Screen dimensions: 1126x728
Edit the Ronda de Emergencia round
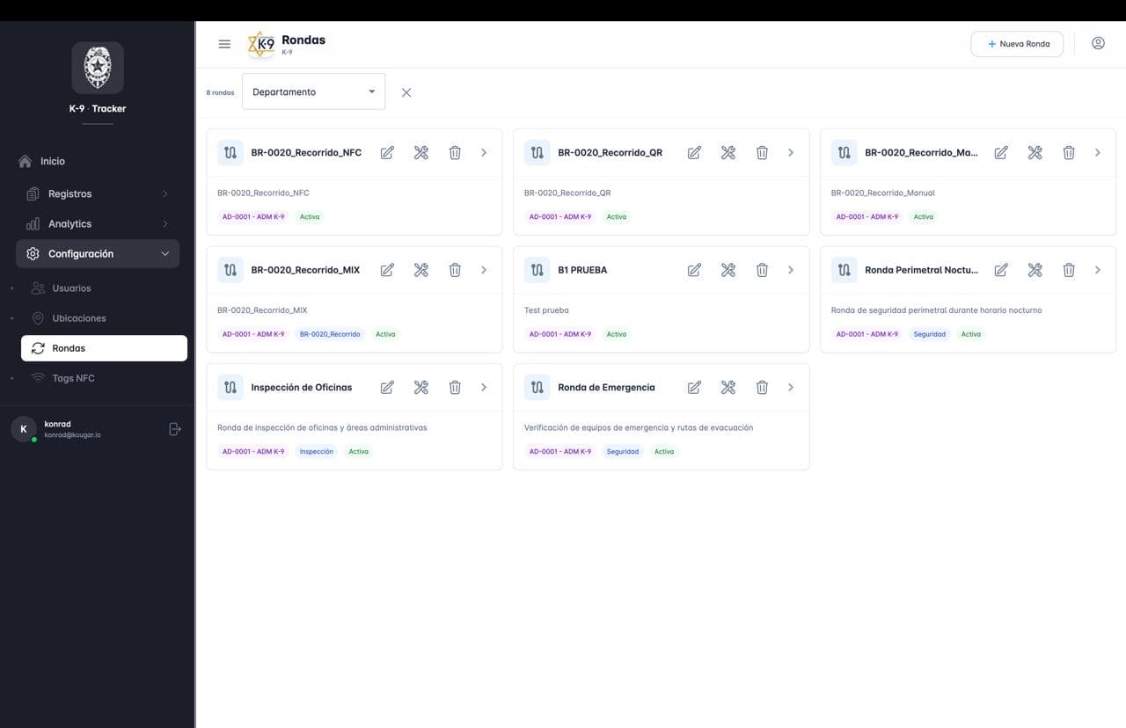click(694, 388)
